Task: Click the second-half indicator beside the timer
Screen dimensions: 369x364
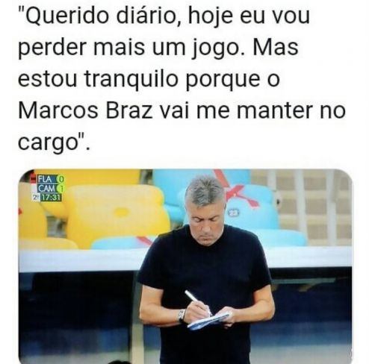Action: point(36,198)
